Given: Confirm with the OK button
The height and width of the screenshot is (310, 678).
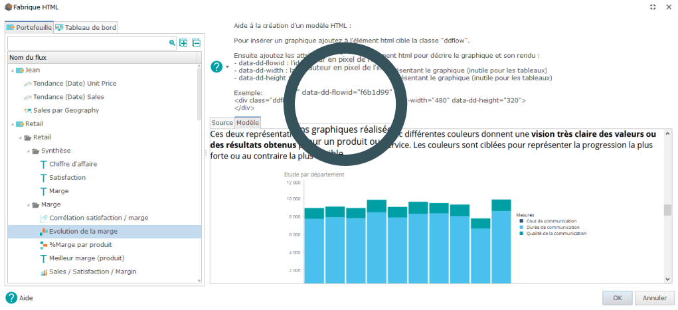Looking at the screenshot, I should tap(618, 298).
